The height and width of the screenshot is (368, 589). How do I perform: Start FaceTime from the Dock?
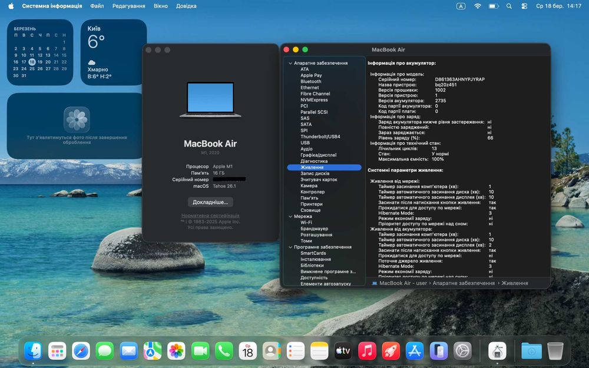coord(200,351)
